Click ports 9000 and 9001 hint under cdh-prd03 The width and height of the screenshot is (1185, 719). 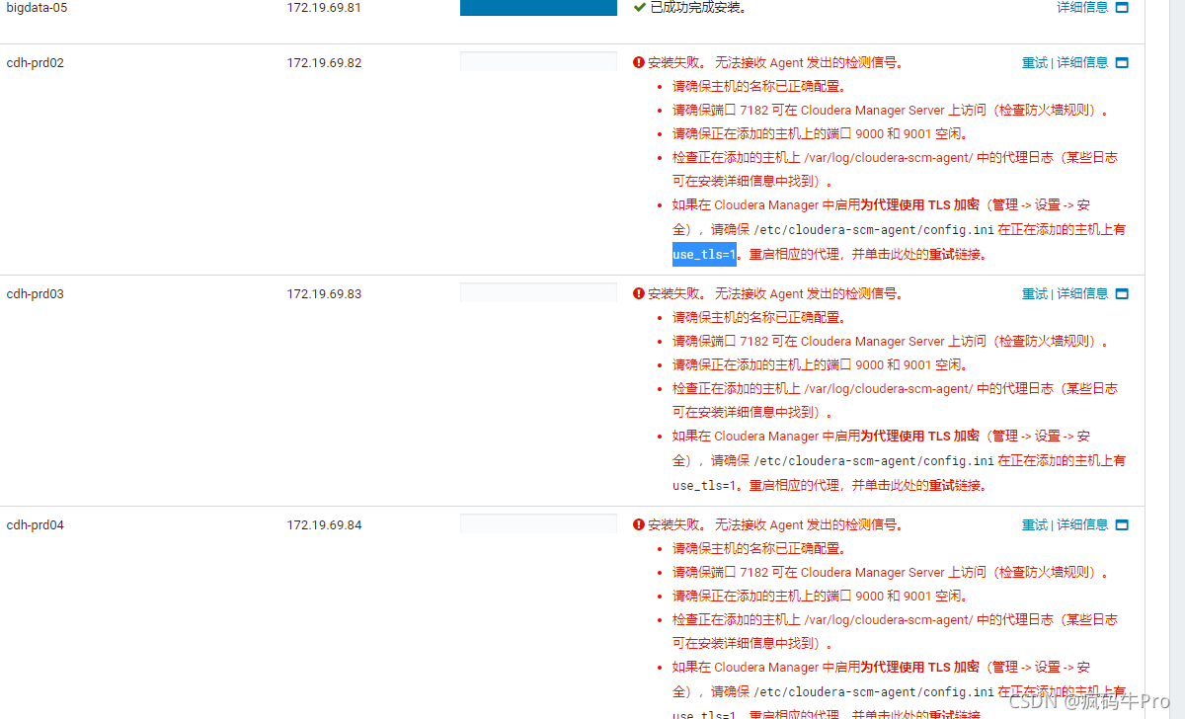(x=820, y=364)
